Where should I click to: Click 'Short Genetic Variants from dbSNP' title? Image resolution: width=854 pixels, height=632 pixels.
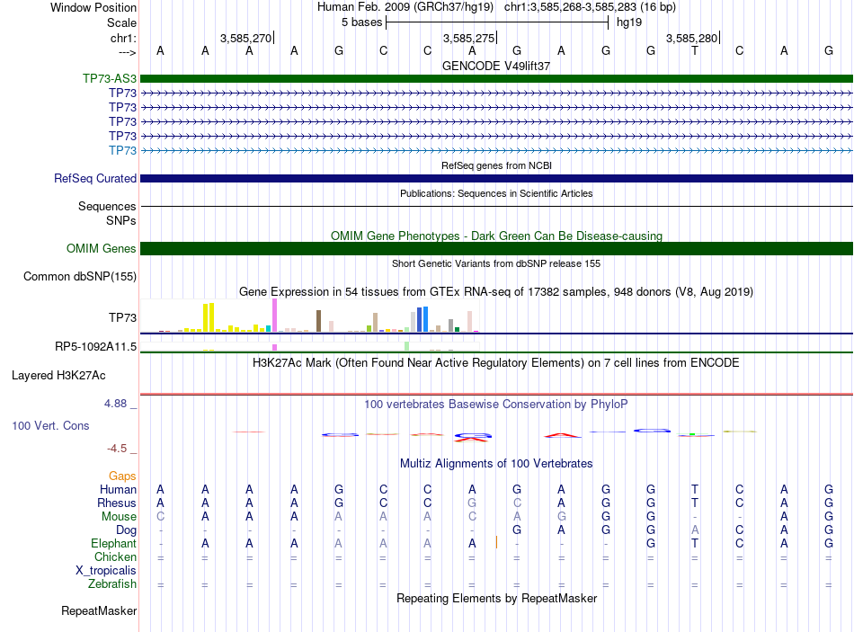coord(496,263)
